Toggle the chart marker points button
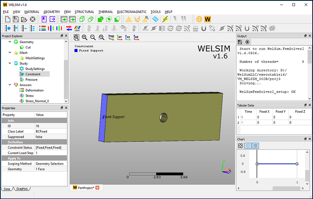The image size is (313, 199). [x=240, y=146]
